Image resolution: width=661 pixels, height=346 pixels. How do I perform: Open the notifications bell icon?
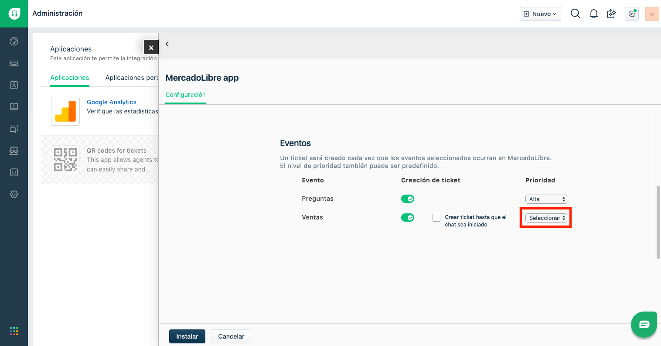(594, 14)
